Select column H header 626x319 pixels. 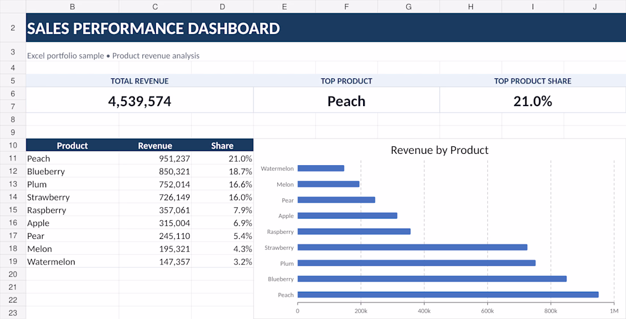[471, 6]
